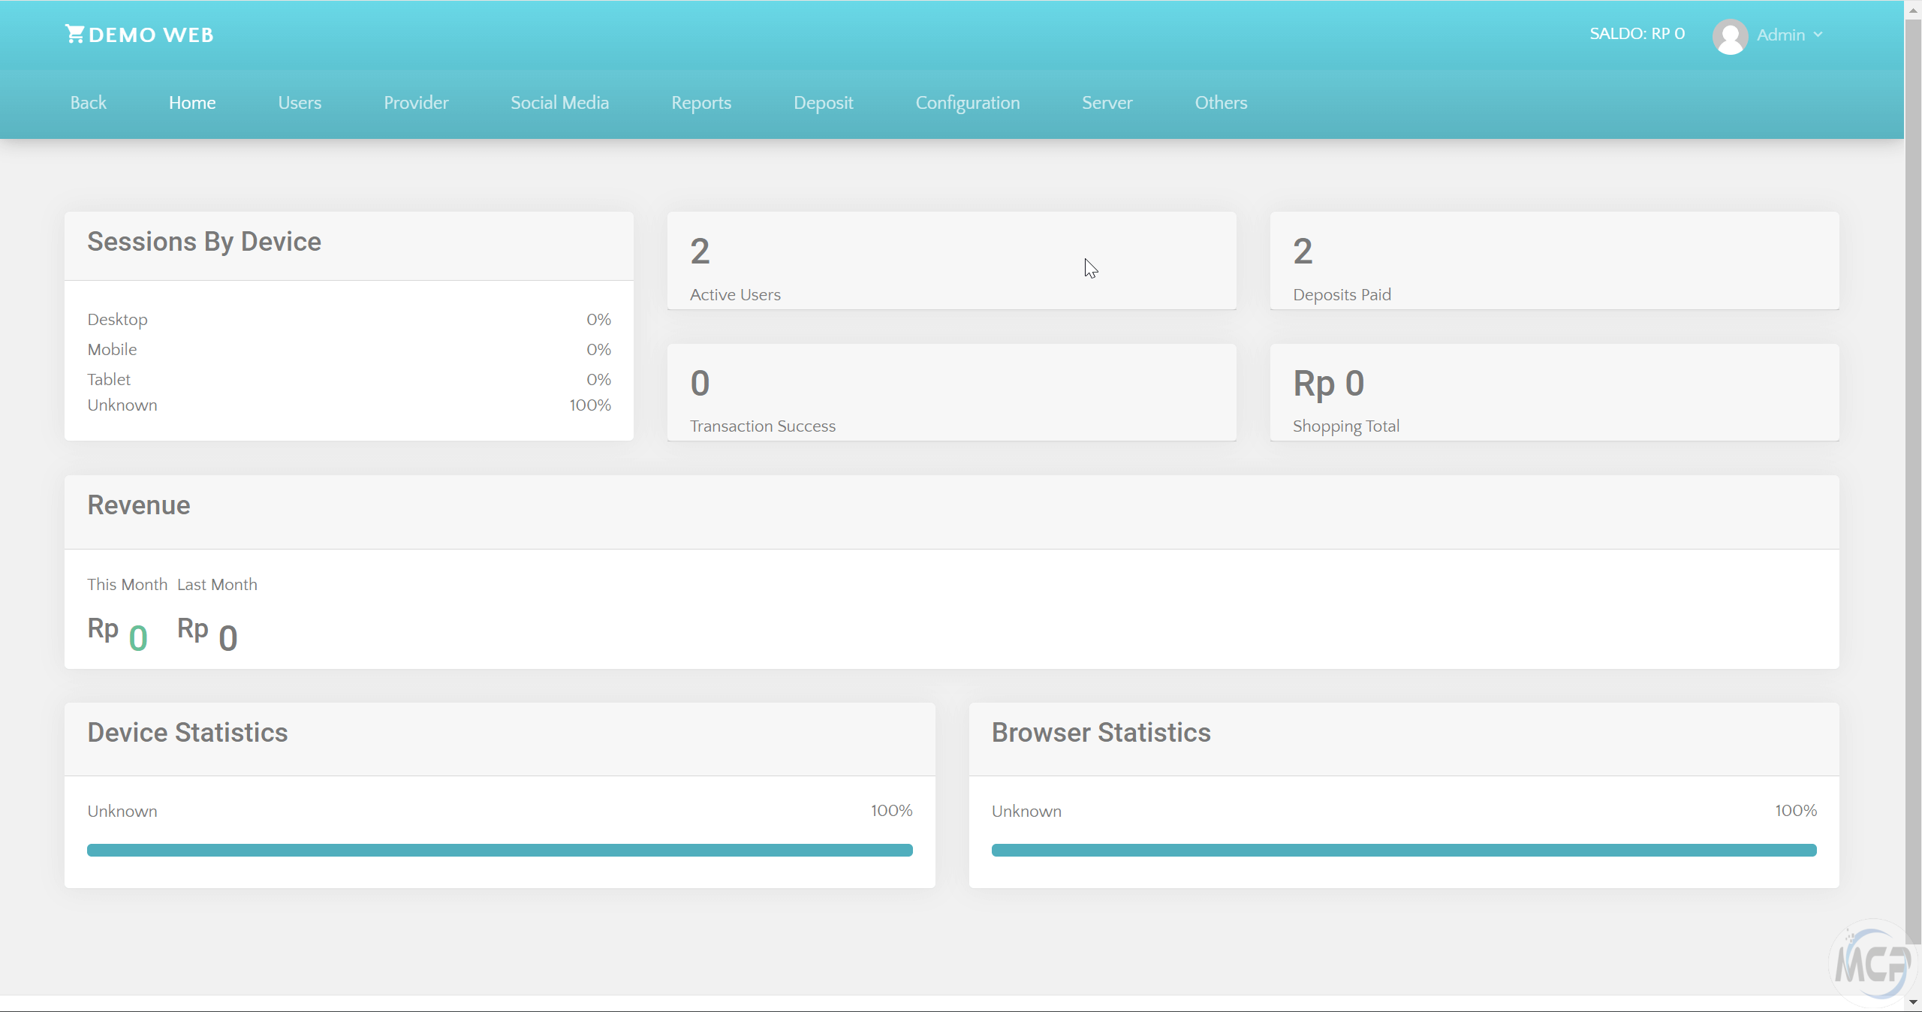Click the Back link

88,103
